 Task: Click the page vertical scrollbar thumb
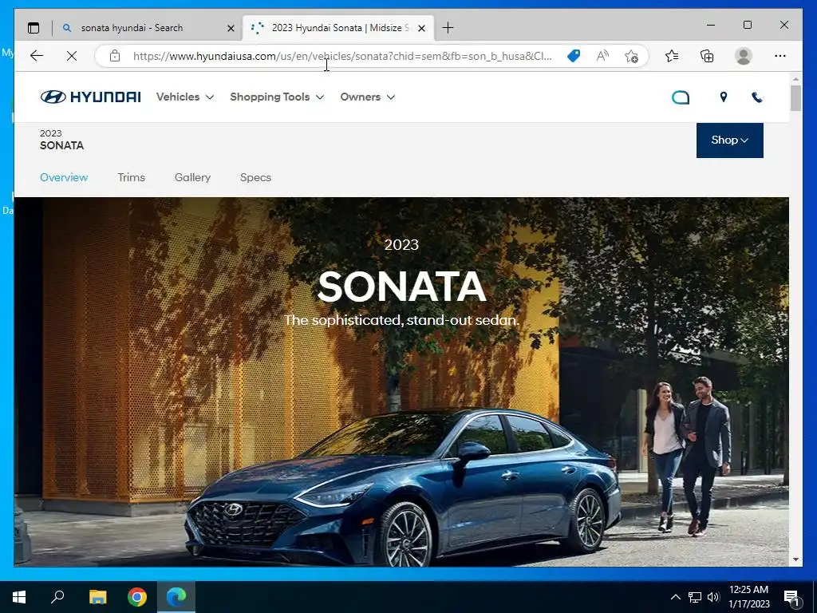click(x=795, y=97)
